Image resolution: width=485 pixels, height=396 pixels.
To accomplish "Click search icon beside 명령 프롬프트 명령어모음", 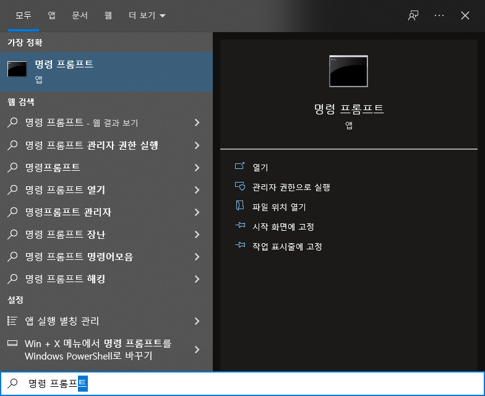I will click(x=12, y=256).
